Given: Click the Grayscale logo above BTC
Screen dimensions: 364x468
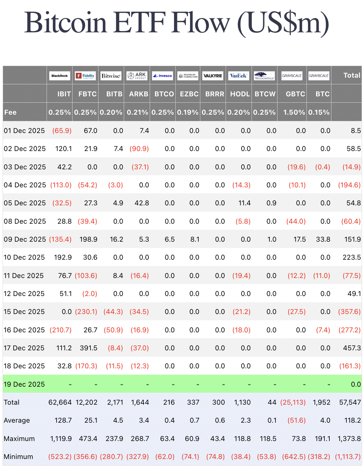Looking at the screenshot, I should point(319,76).
